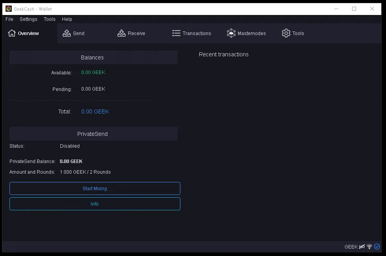Click the Balances section header
This screenshot has height=256, width=386.
coord(94,57)
